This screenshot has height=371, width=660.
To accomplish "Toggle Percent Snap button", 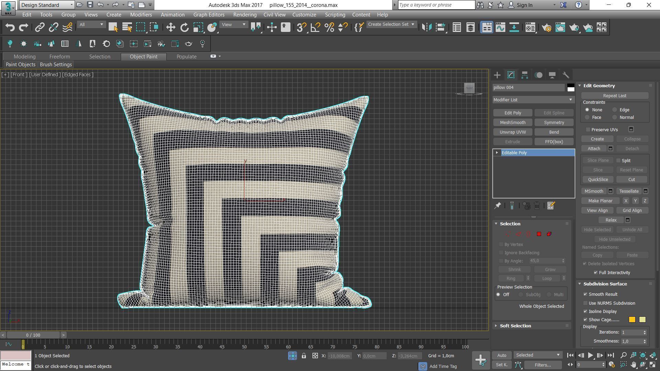I will point(329,27).
